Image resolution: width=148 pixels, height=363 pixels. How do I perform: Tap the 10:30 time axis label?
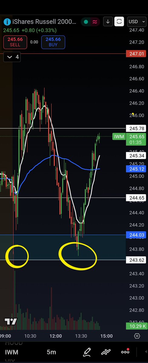click(x=30, y=336)
